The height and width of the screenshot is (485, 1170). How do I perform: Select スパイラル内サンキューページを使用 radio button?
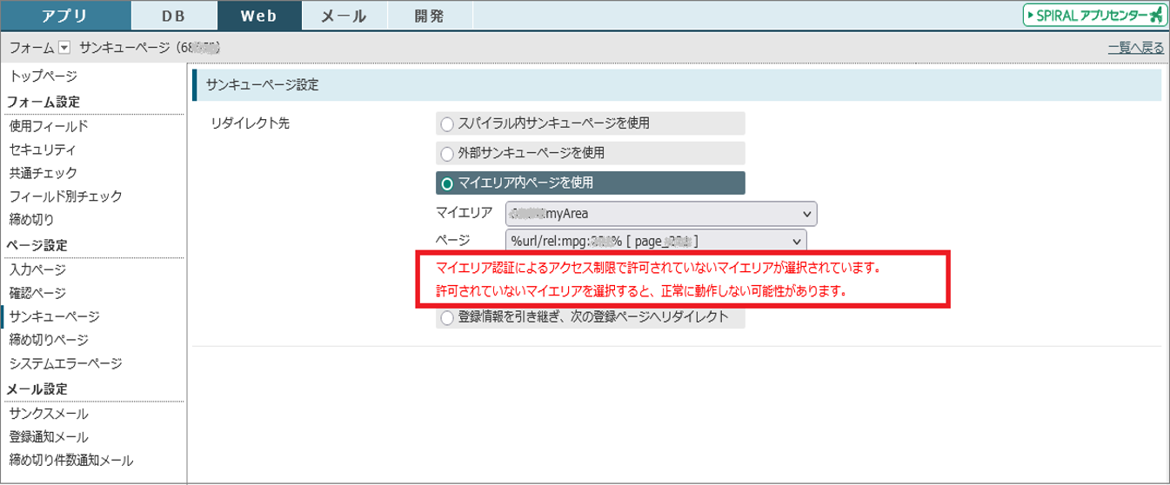(447, 123)
